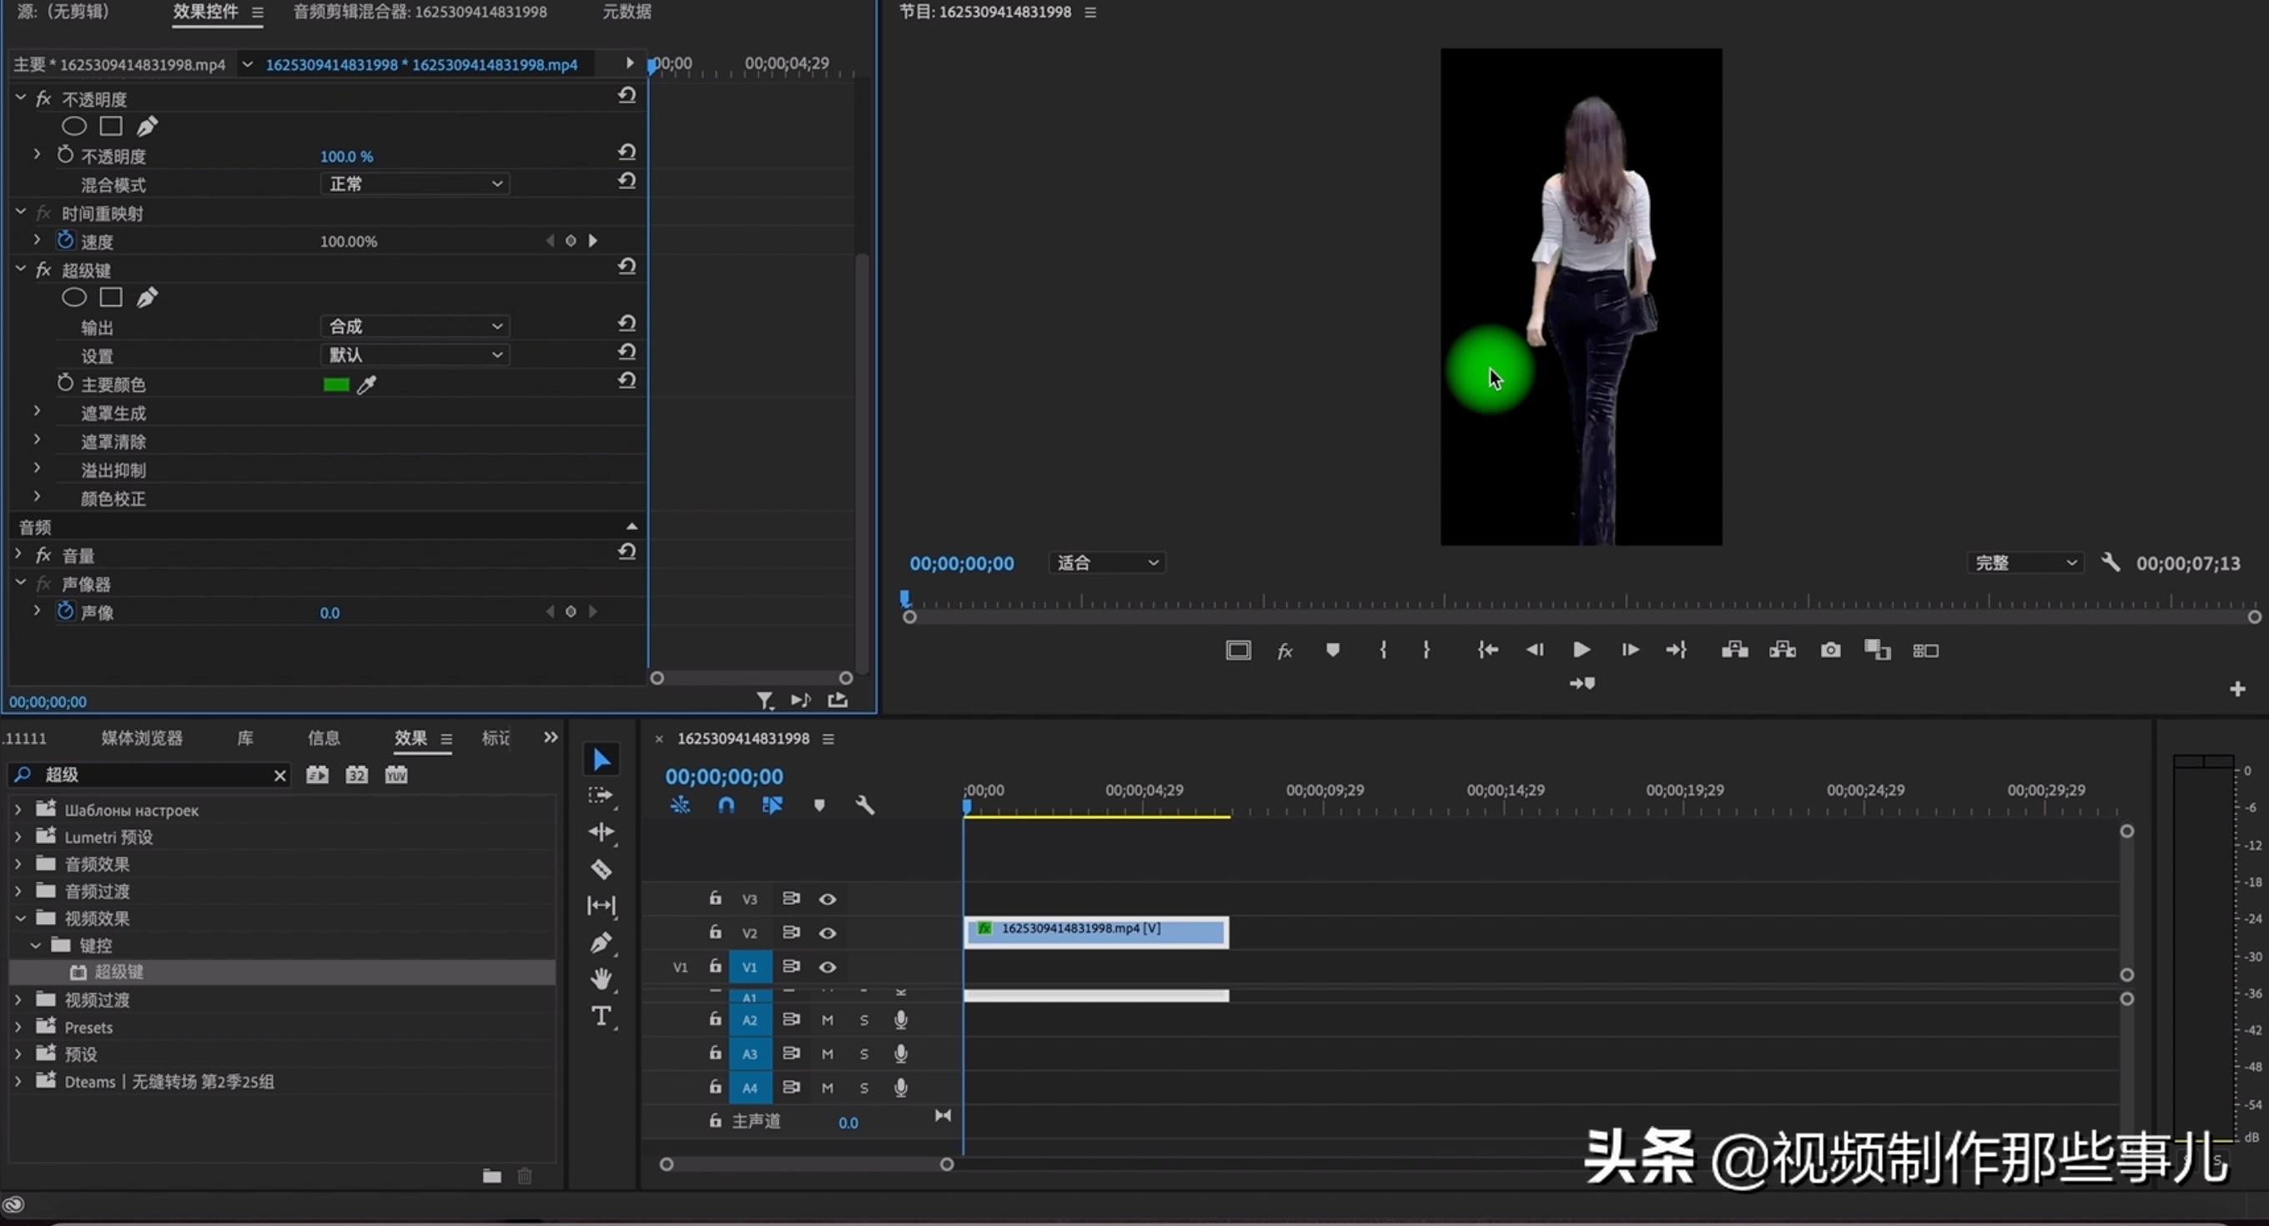
Task: Hide the V2 track output eye
Action: 827,932
